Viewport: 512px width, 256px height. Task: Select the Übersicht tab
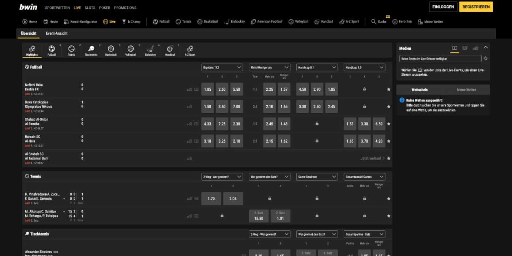click(x=29, y=33)
